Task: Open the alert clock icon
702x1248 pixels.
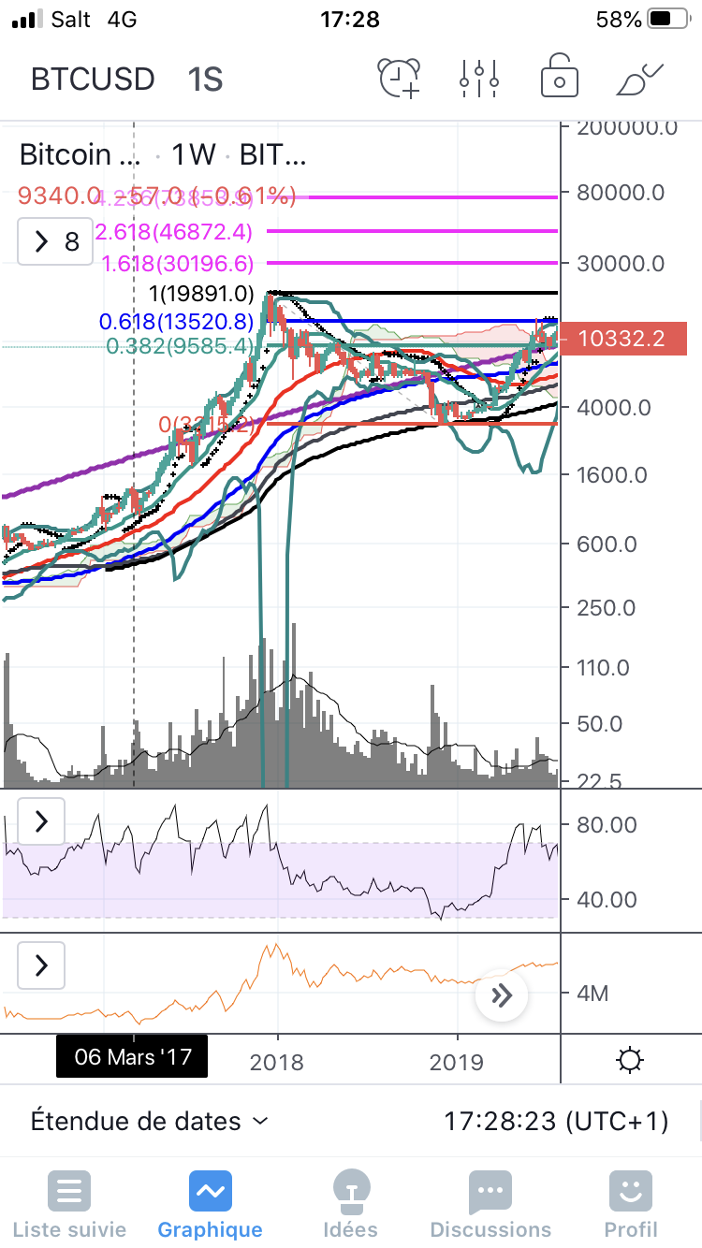Action: [x=399, y=79]
